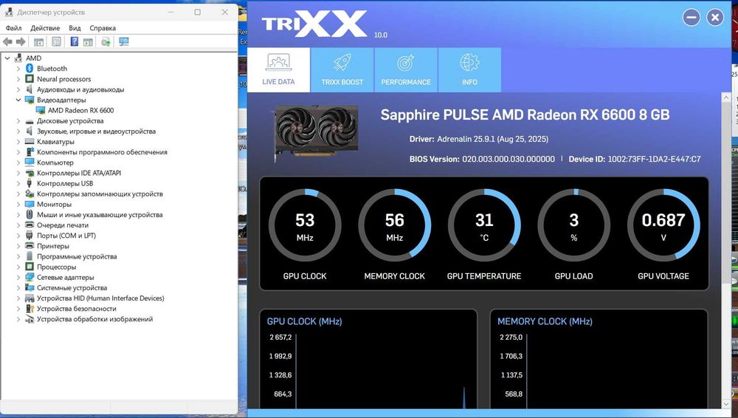Click the Driver Adrenalin 25.9.1 text
738x418 pixels.
(479, 139)
